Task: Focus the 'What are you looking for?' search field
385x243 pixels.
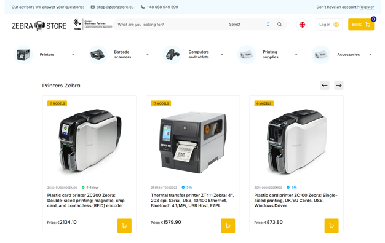Action: (169, 25)
